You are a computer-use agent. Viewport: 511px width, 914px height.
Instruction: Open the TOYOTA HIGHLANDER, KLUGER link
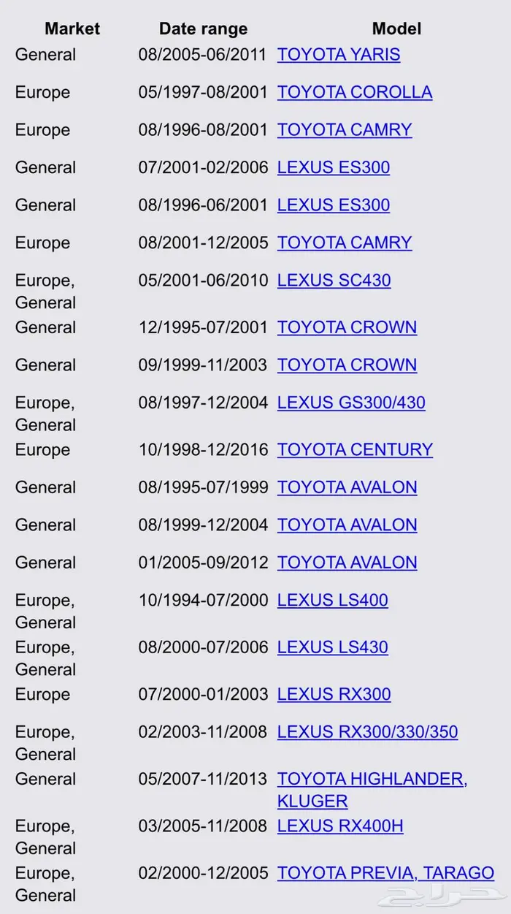372,790
